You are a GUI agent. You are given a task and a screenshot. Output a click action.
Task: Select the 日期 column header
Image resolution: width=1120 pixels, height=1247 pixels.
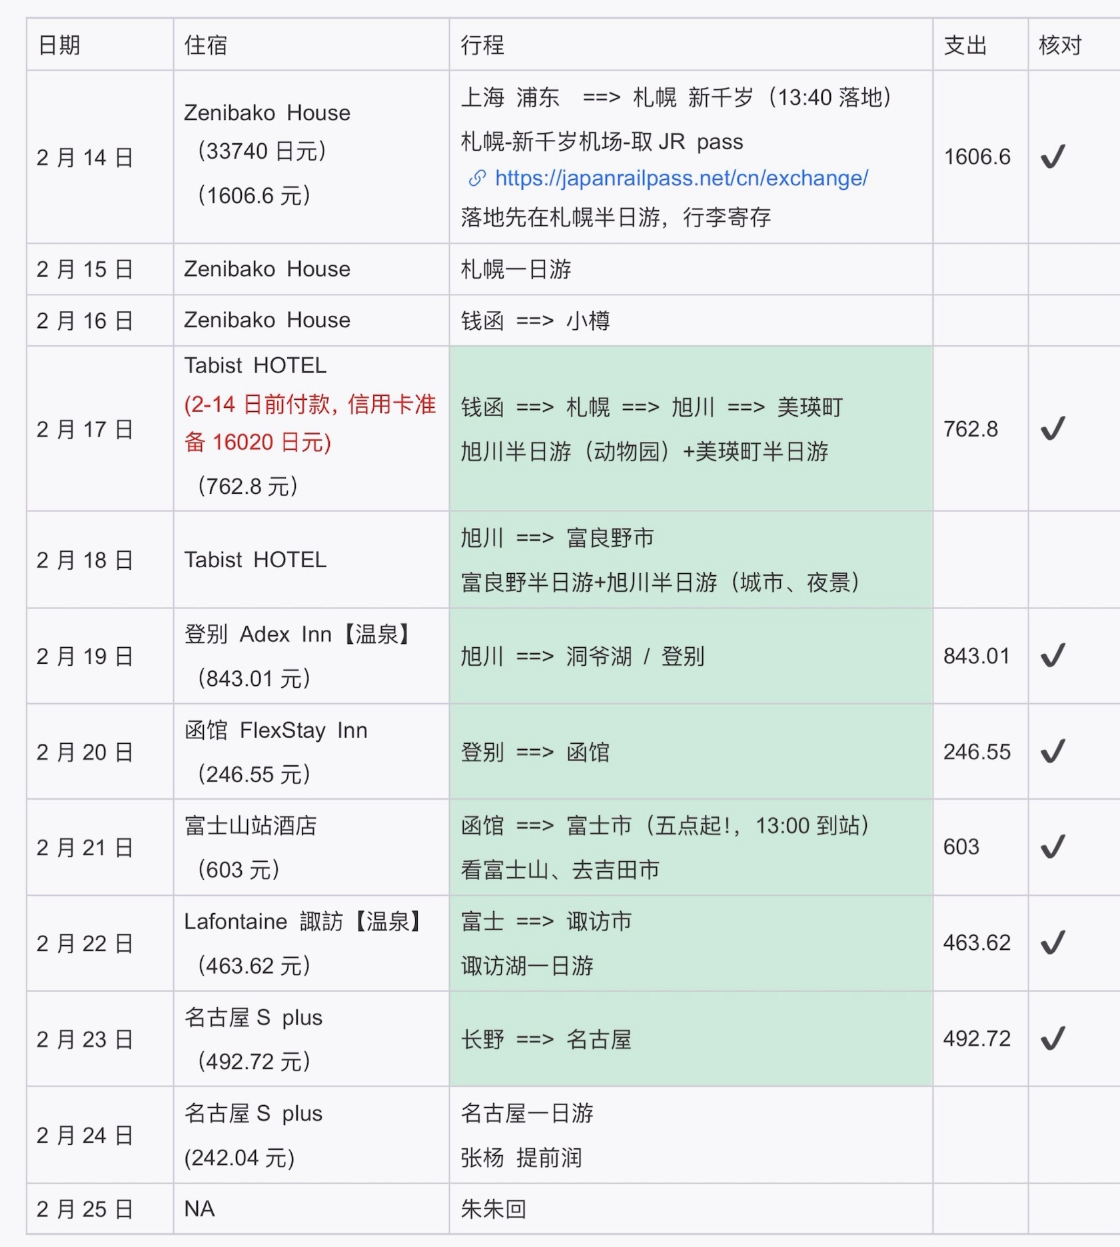click(60, 45)
